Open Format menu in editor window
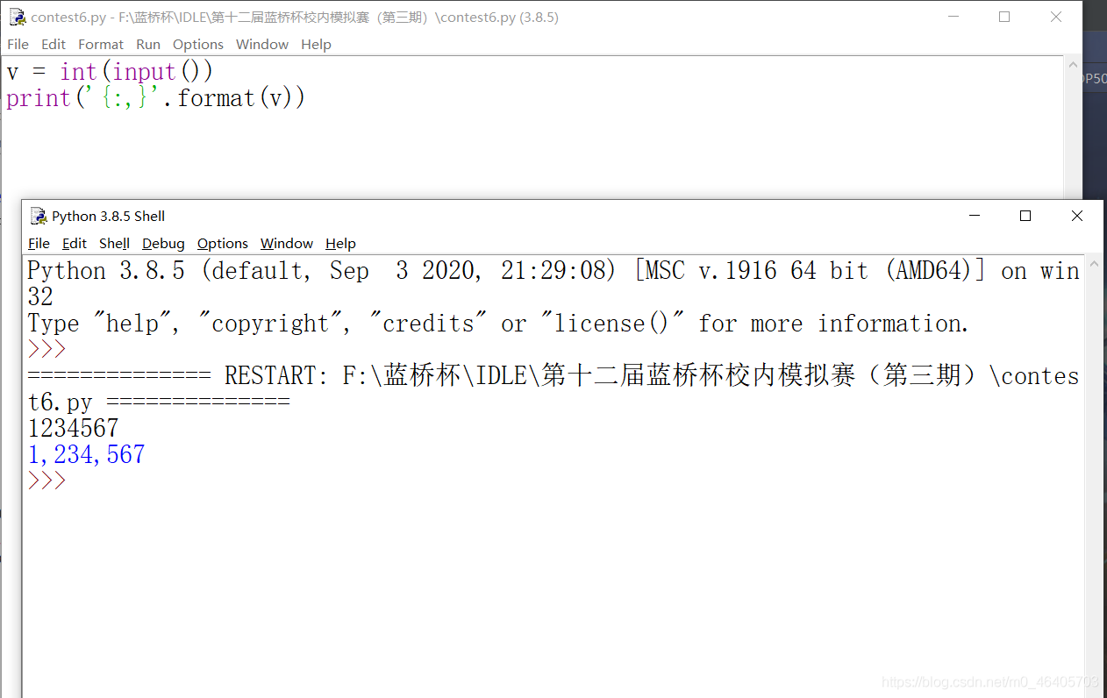 pyautogui.click(x=101, y=44)
